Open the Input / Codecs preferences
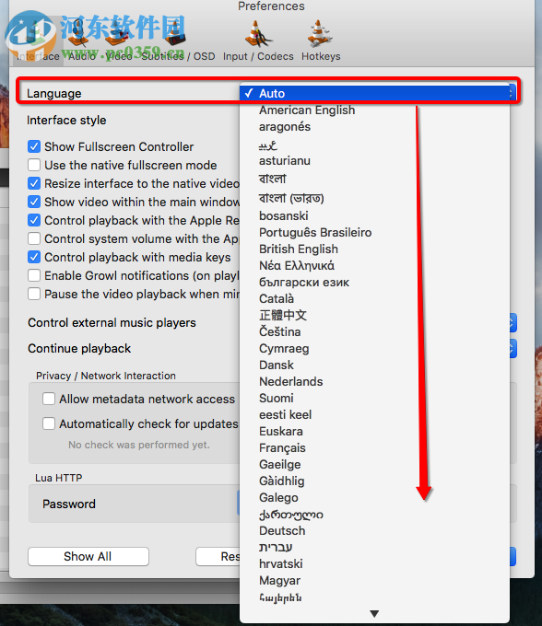Image resolution: width=542 pixels, height=626 pixels. (258, 41)
